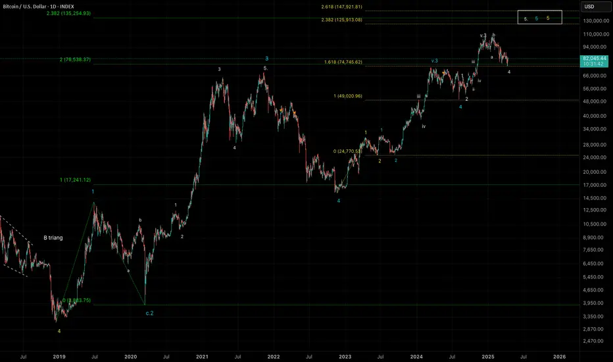
Task: Click the 2022 label on time axis
Action: click(x=274, y=357)
